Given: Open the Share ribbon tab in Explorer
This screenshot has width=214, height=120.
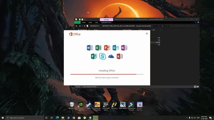Looking at the screenshot, I should [90, 22].
